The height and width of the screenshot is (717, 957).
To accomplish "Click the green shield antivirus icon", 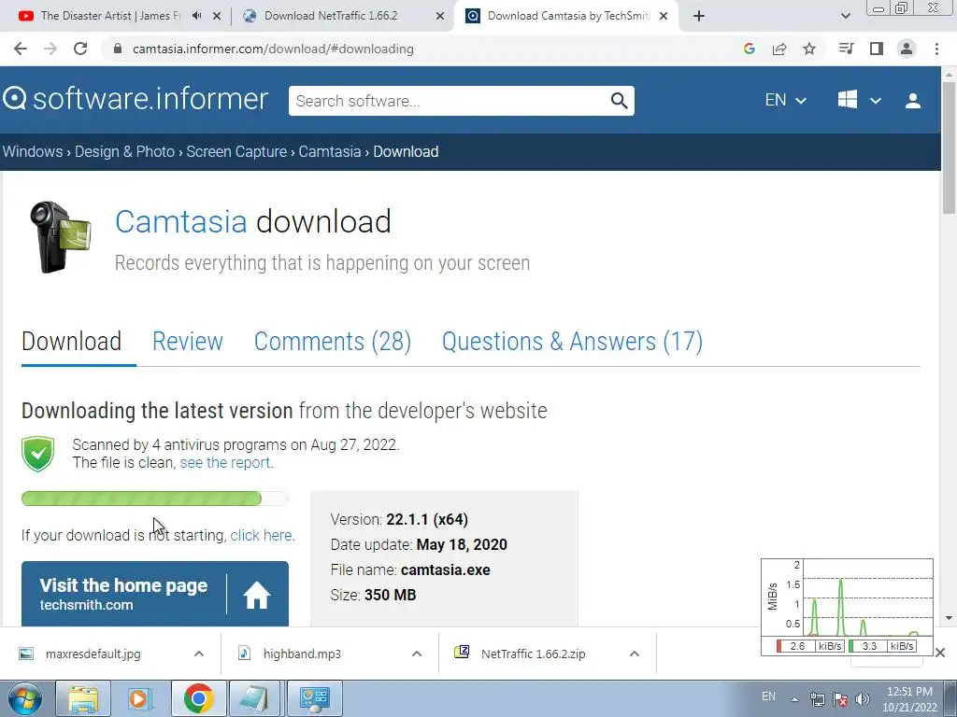I will pos(37,454).
